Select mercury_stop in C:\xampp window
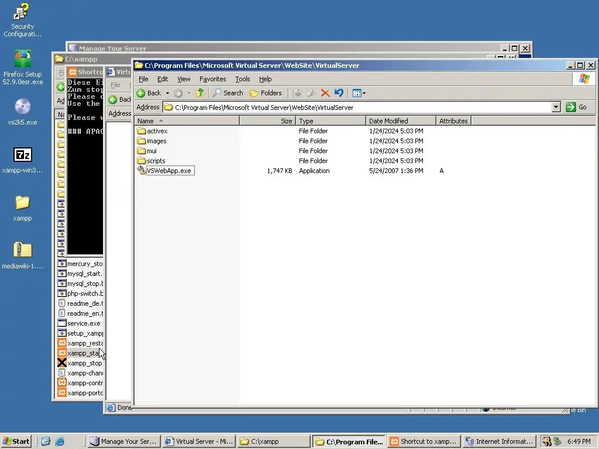This screenshot has width=599, height=449. [x=80, y=264]
